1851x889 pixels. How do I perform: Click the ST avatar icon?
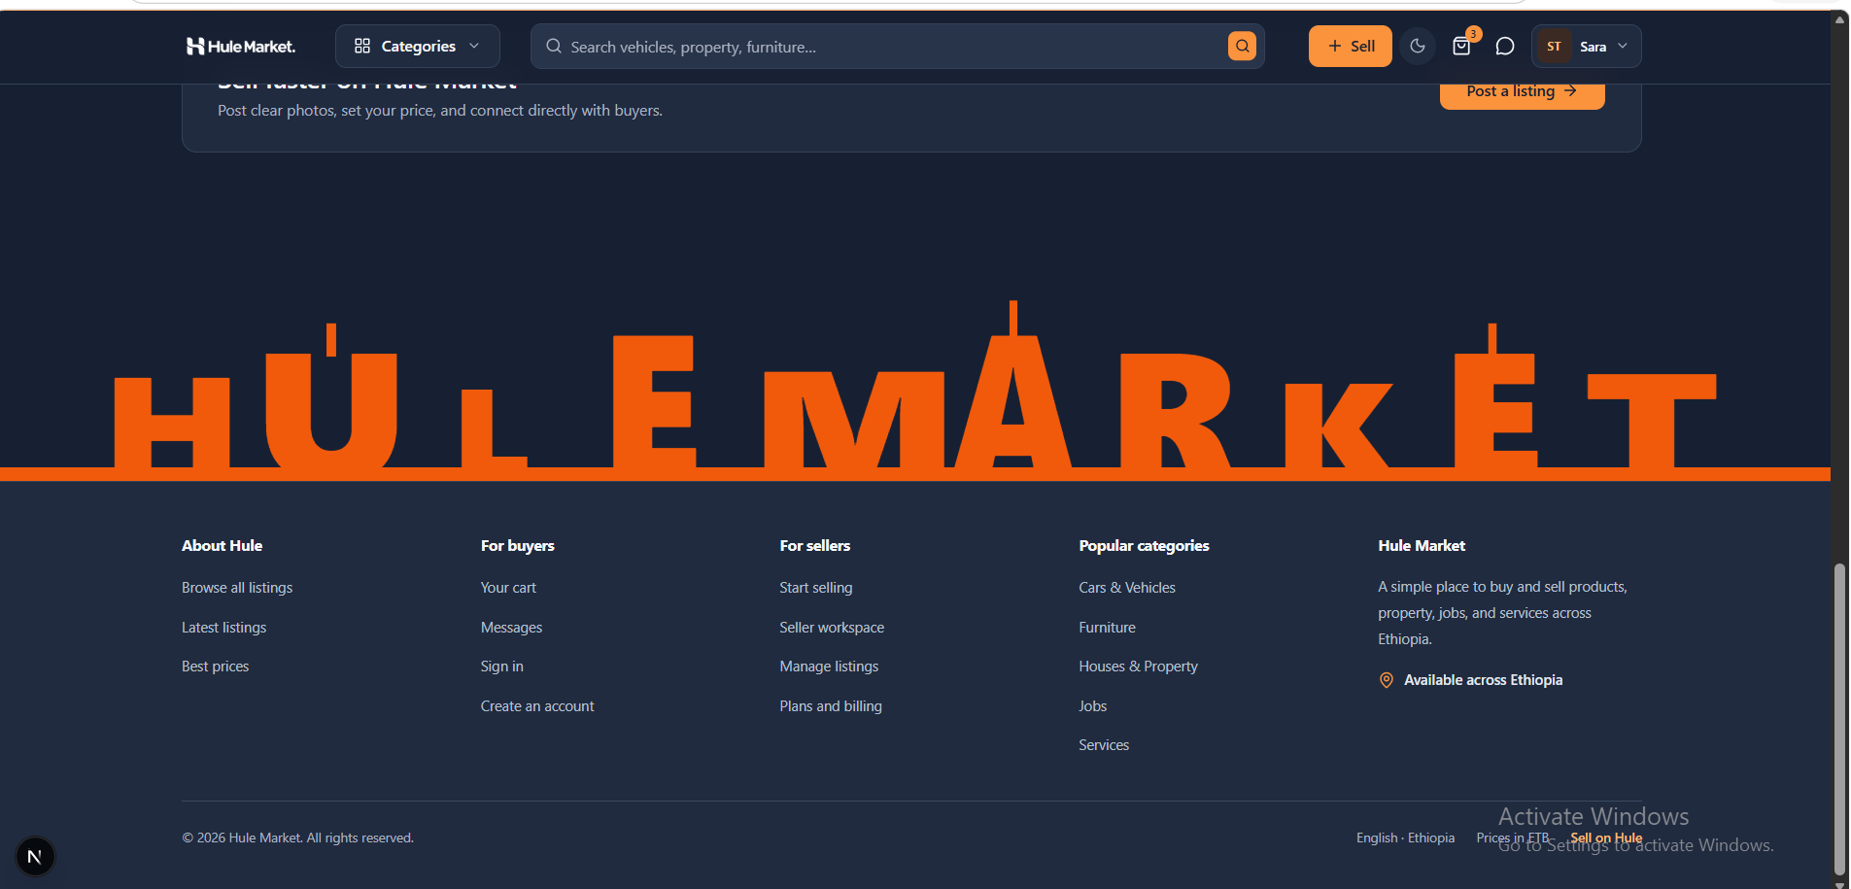tap(1554, 46)
